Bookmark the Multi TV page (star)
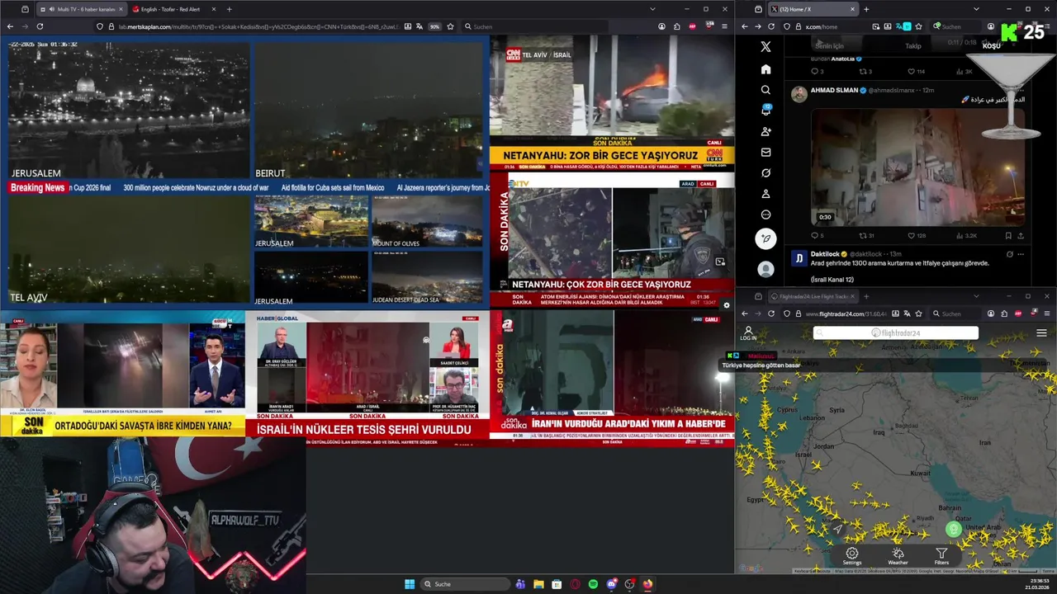This screenshot has height=594, width=1057. click(450, 26)
